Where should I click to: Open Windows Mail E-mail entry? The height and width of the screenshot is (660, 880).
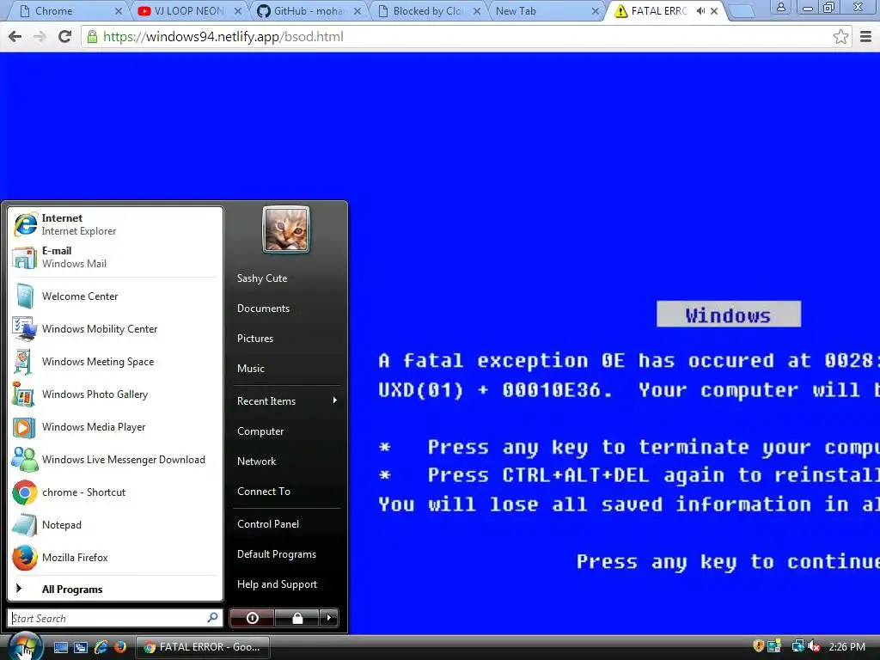point(114,257)
